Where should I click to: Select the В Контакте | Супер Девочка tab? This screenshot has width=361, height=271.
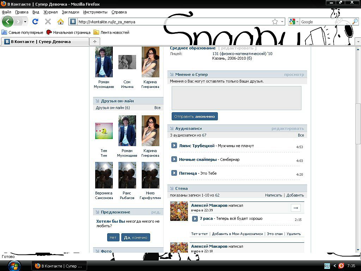[x=45, y=42]
